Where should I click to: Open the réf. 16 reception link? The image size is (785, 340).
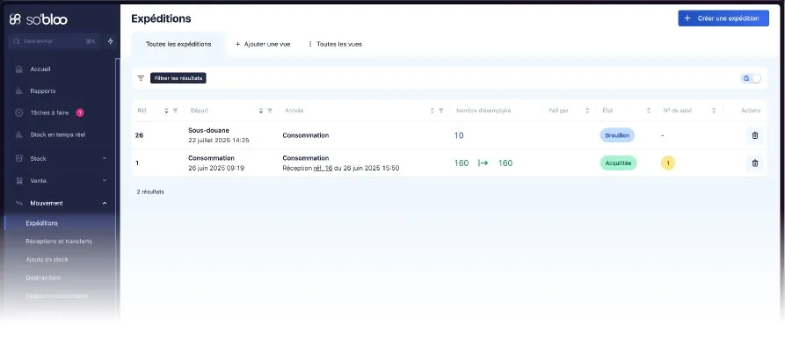coord(323,168)
